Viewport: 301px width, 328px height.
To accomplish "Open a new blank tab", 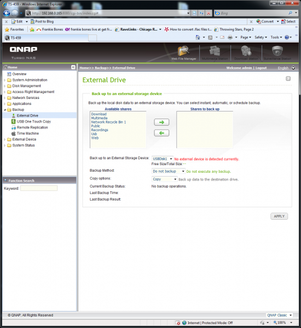I will coord(92,38).
